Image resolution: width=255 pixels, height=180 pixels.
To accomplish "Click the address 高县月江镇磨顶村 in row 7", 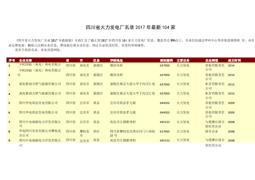I will coord(123,122).
